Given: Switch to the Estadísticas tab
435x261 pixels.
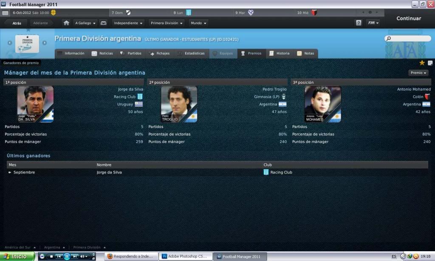Looking at the screenshot, I should [x=191, y=53].
